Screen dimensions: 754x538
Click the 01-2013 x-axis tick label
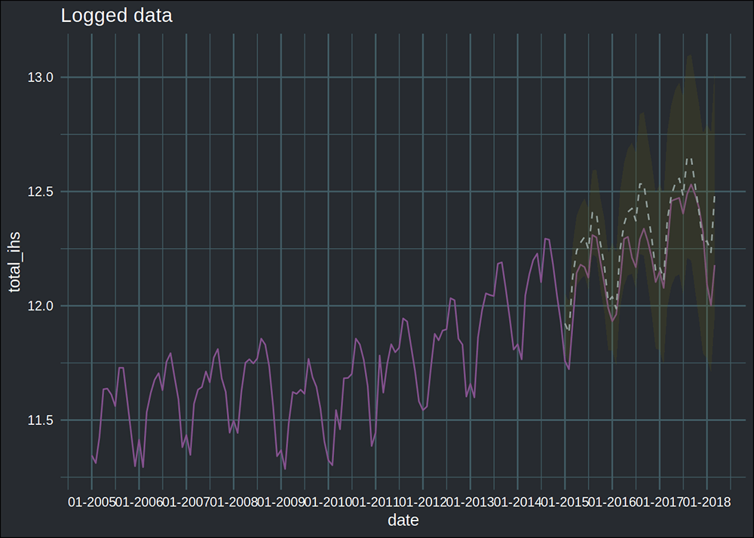tap(470, 503)
